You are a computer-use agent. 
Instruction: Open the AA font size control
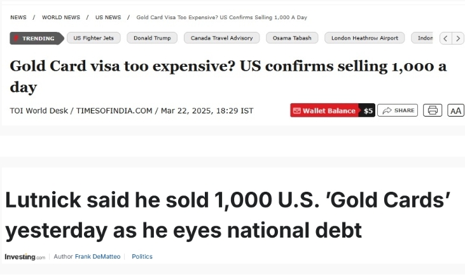[x=455, y=110]
